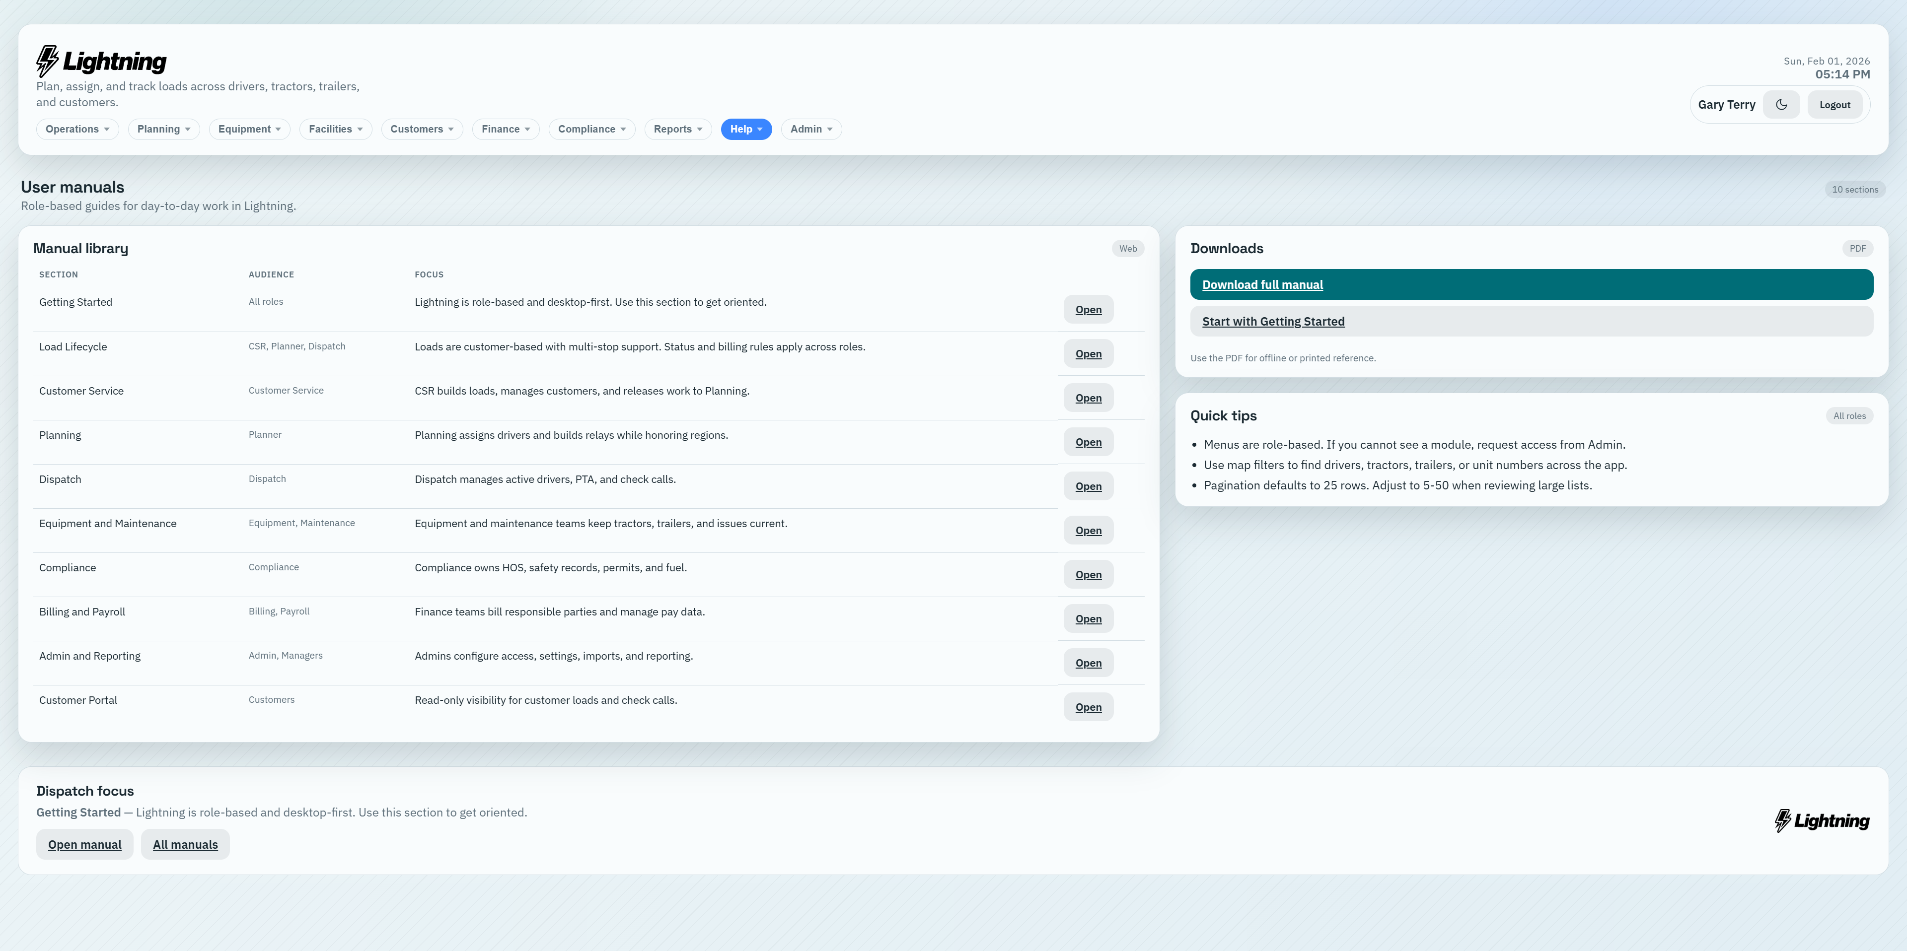Screen dimensions: 1907x951
Task: Click Start with Getting Started
Action: (x=1273, y=321)
